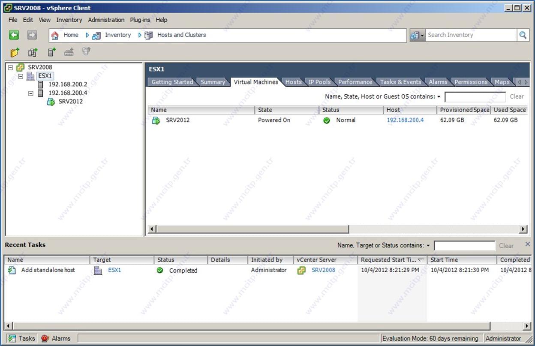Expand the arrow between Inventory and Hosts and Clusters

[x=140, y=35]
